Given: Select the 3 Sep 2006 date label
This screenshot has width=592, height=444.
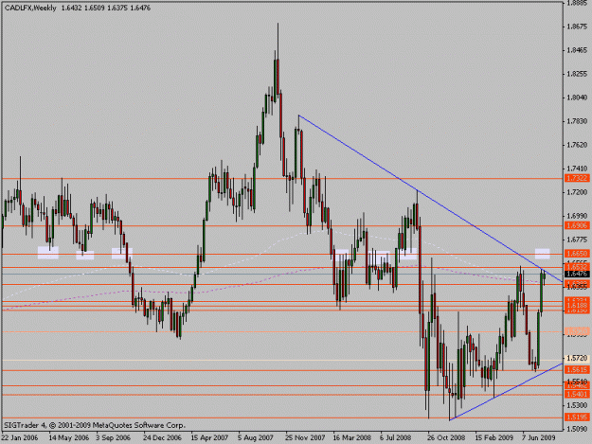Looking at the screenshot, I should [114, 437].
